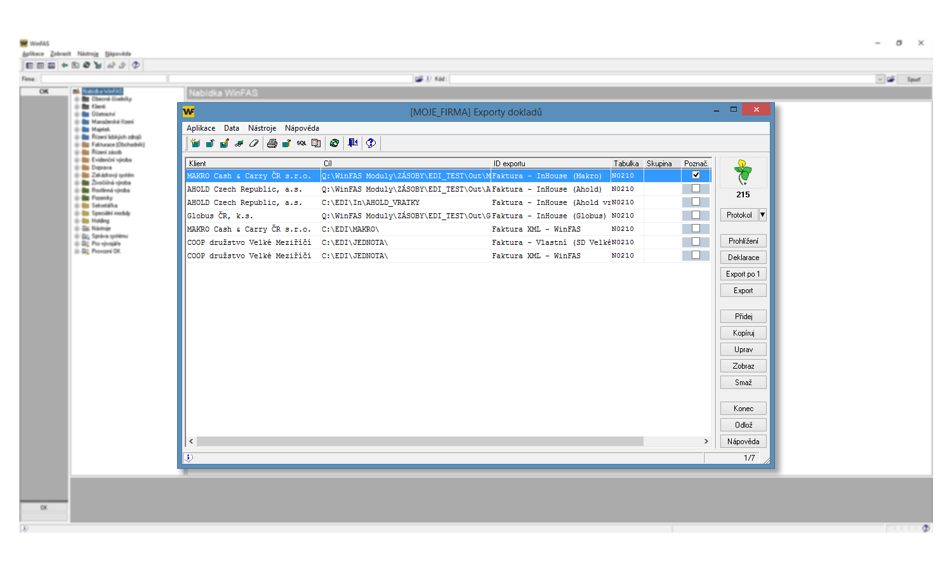Click the export box icon beside the printer
The width and height of the screenshot is (952, 571).
click(286, 143)
